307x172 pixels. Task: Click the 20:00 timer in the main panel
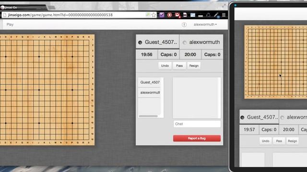click(x=190, y=54)
